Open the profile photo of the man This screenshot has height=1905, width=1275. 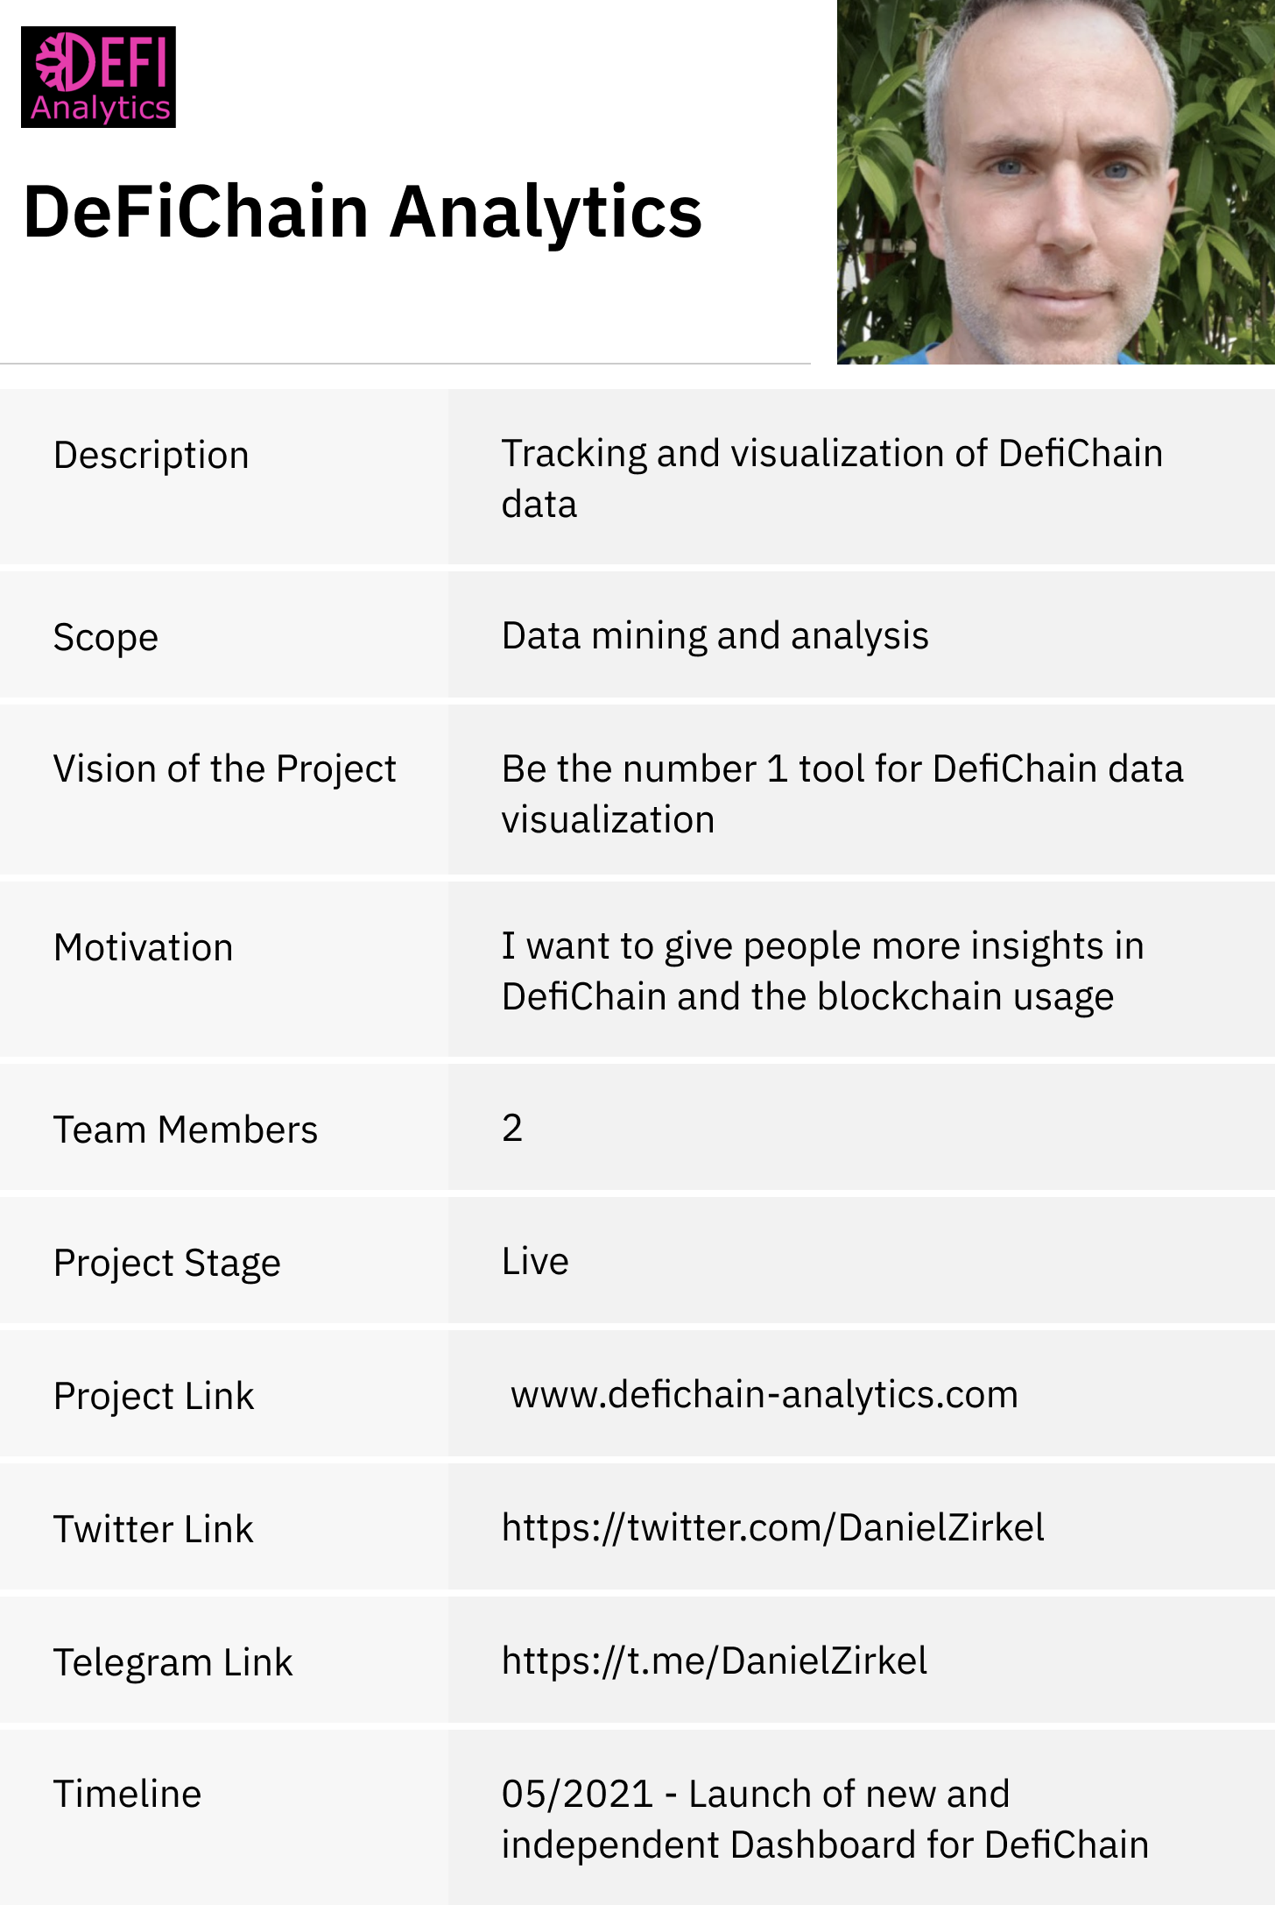point(1056,182)
